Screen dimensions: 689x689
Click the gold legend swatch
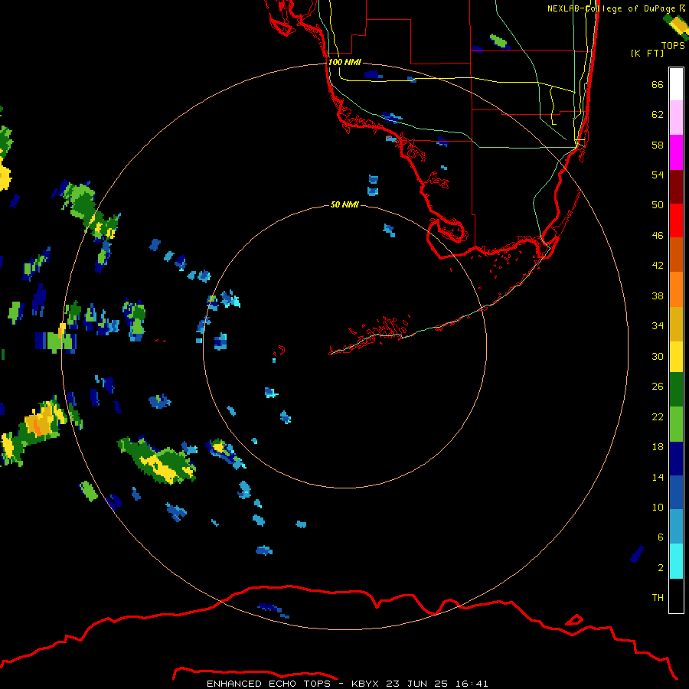click(676, 324)
